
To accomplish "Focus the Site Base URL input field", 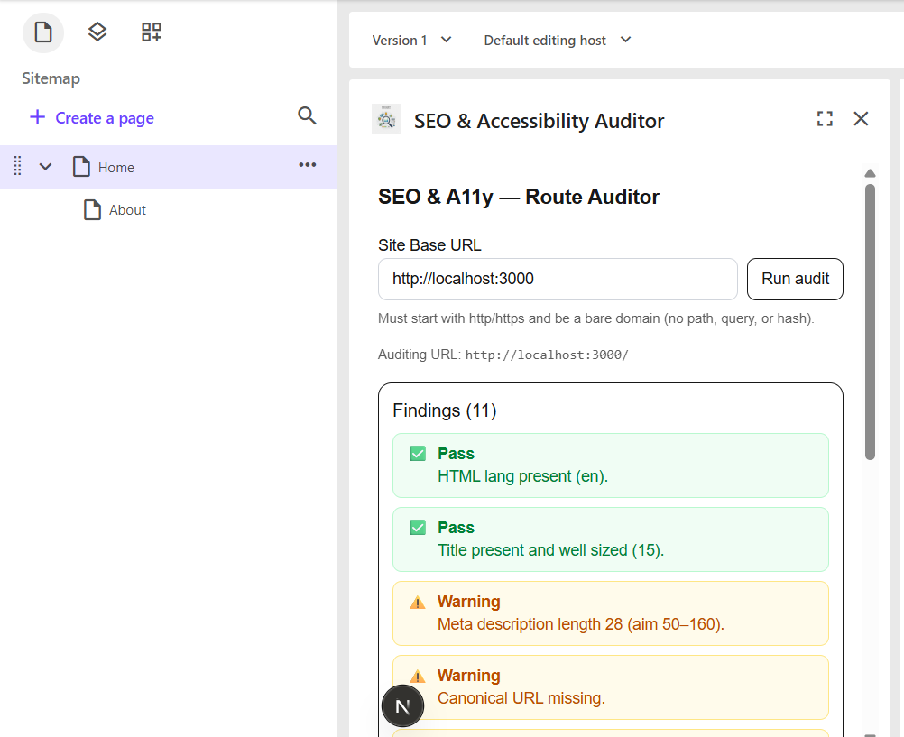I will pos(558,279).
